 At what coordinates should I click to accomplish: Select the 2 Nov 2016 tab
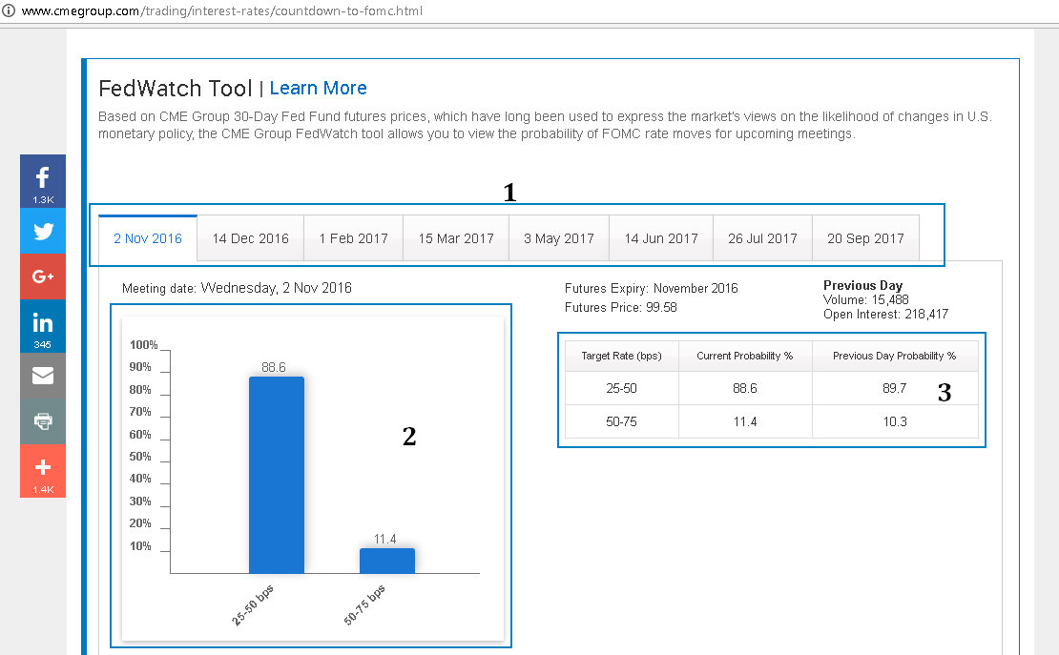148,238
